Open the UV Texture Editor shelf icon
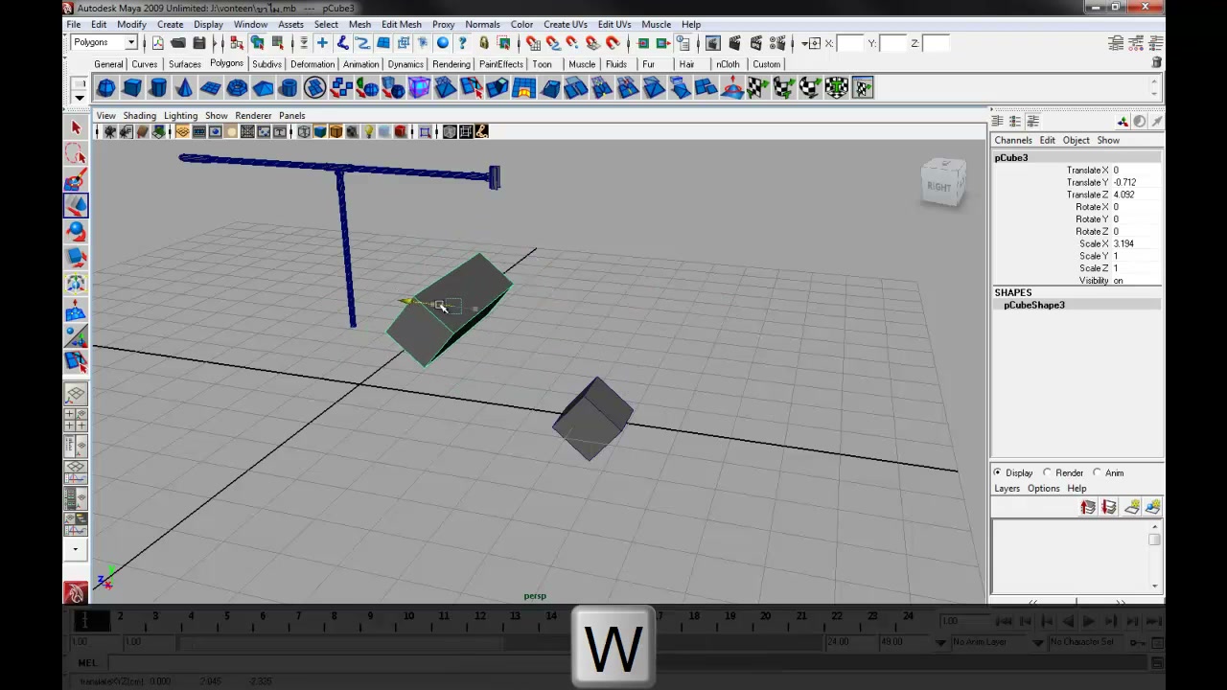The height and width of the screenshot is (690, 1227). pyautogui.click(x=863, y=88)
